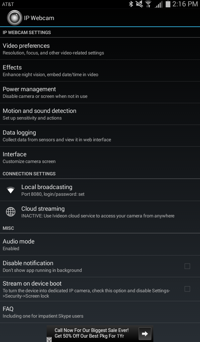Open Video preferences settings
Viewport: 200px width, 342px height.
pyautogui.click(x=100, y=49)
